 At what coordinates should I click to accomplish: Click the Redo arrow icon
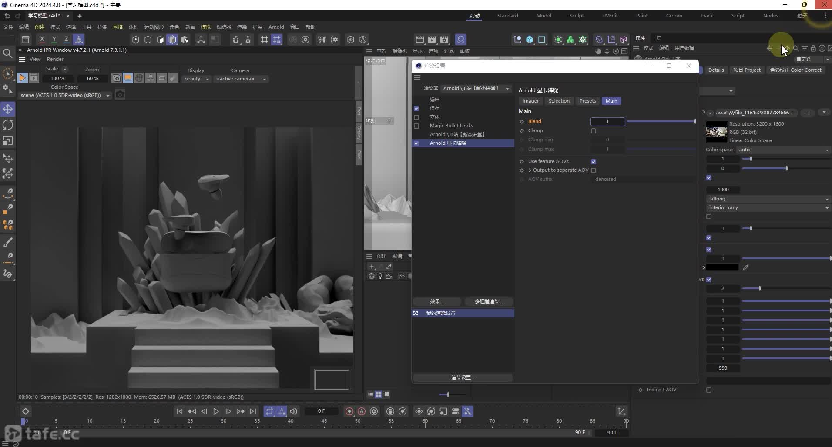click(x=18, y=16)
